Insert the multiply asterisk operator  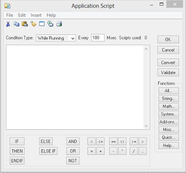point(122,151)
